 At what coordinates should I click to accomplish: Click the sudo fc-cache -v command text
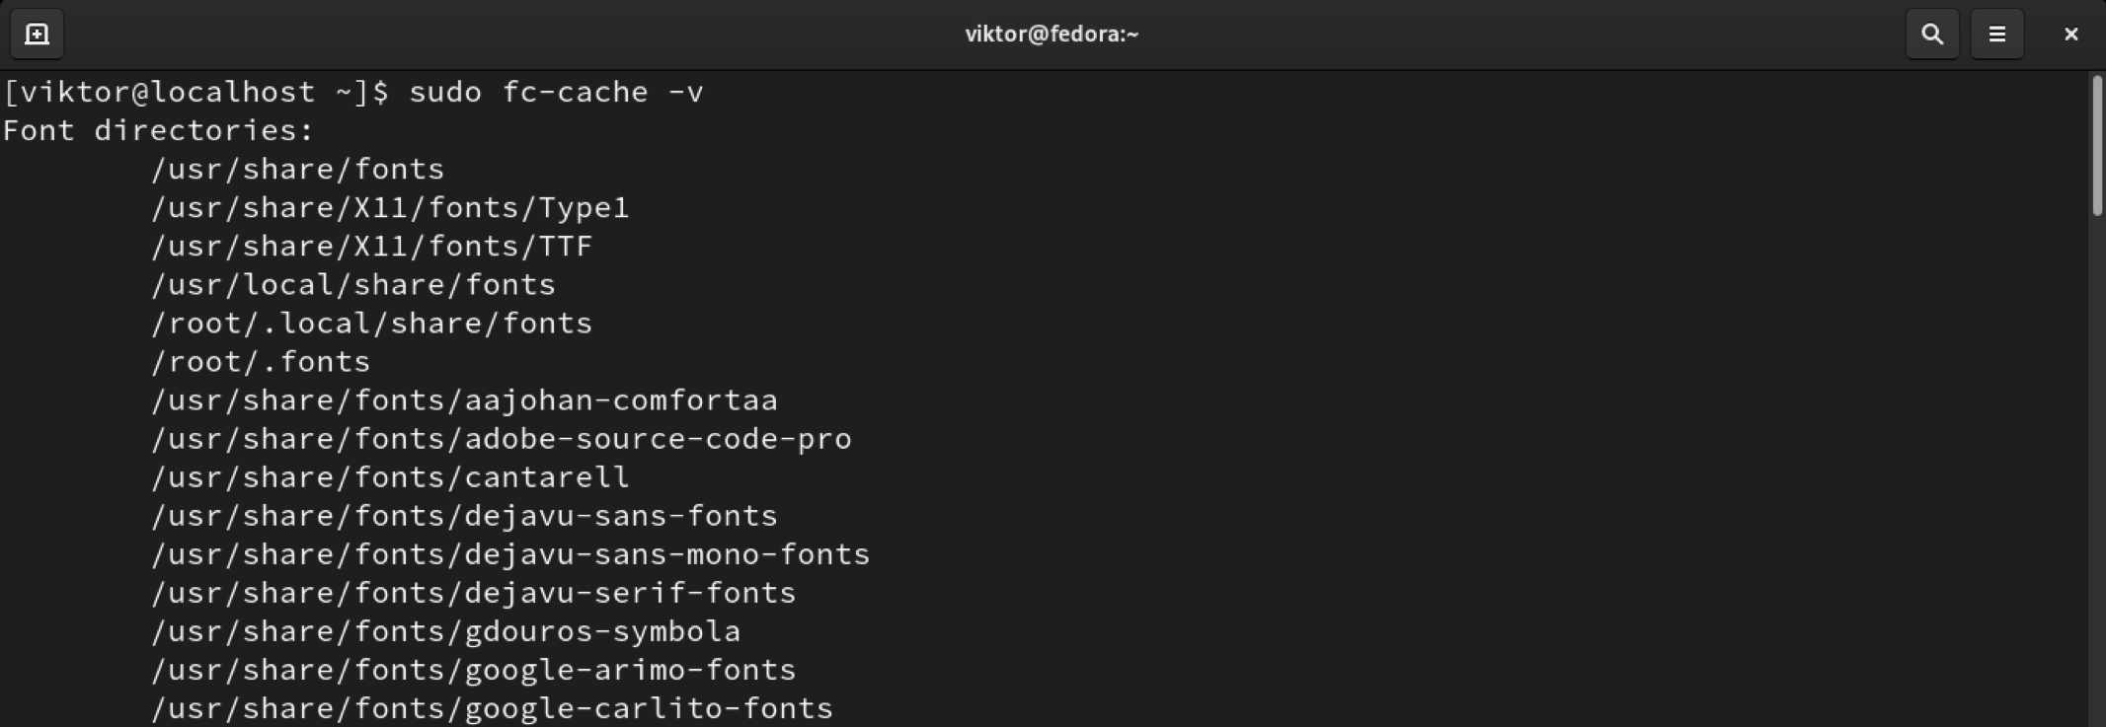556,93
